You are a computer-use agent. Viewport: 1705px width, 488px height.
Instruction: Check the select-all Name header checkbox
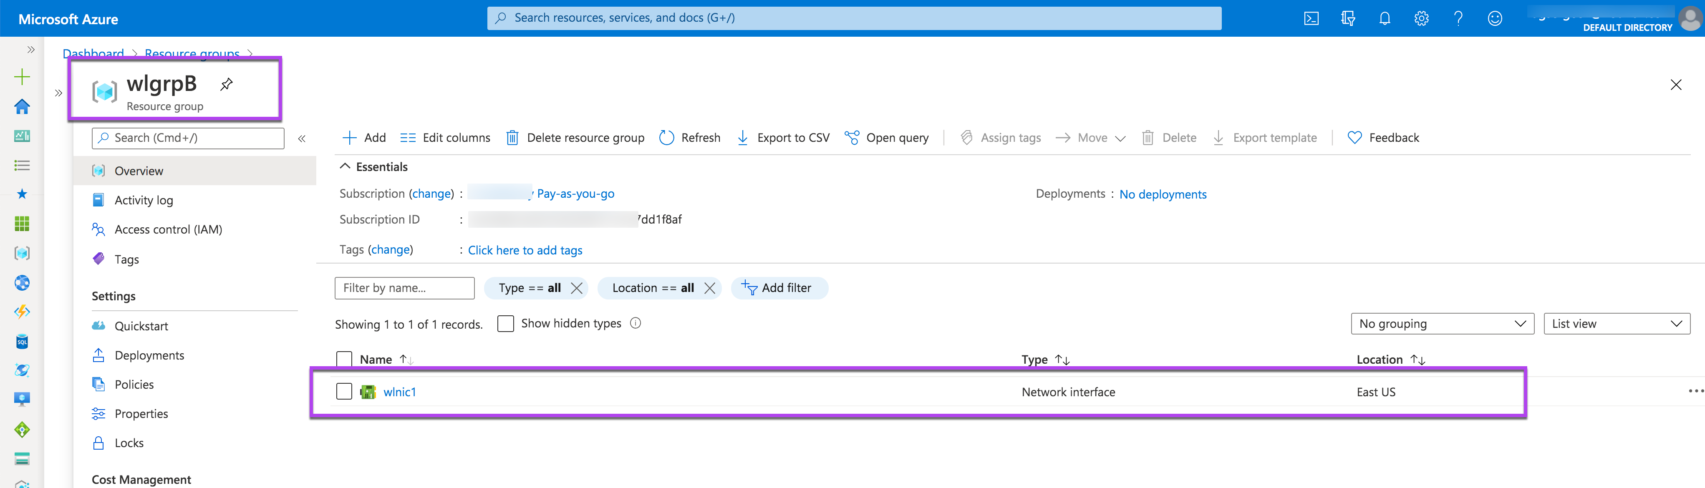click(x=344, y=359)
